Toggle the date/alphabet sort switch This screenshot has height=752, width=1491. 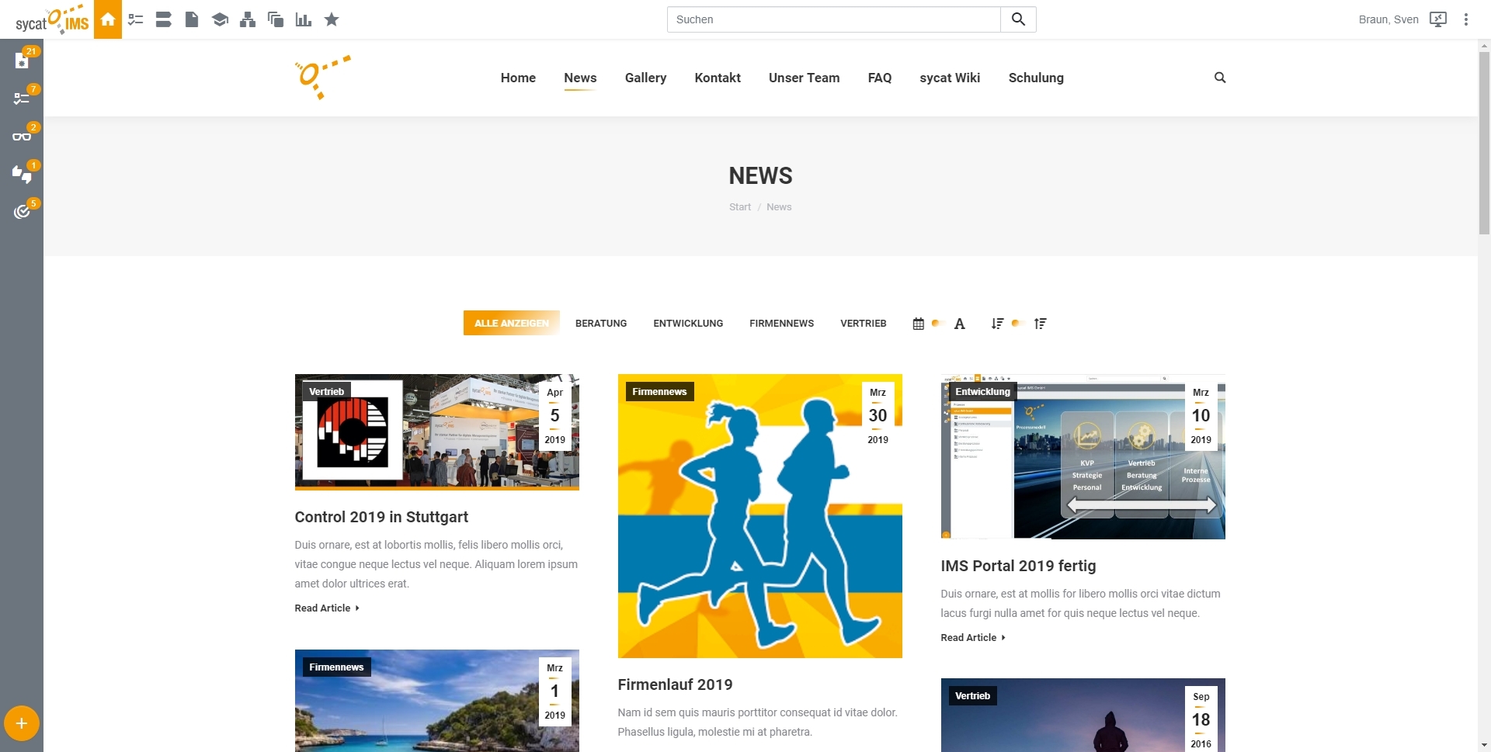(937, 323)
